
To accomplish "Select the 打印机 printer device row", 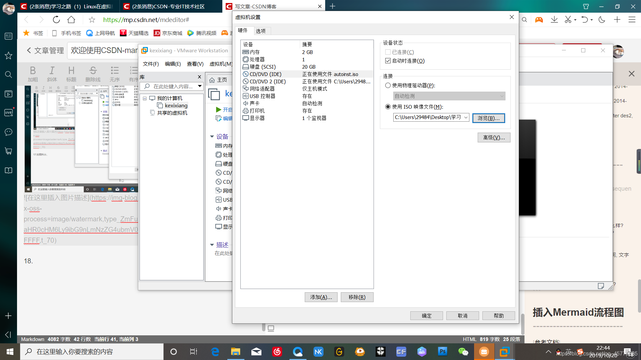I will [x=307, y=111].
